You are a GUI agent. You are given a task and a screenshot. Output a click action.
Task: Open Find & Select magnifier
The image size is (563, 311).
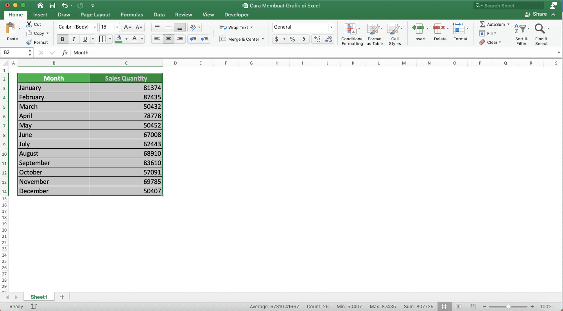(541, 34)
